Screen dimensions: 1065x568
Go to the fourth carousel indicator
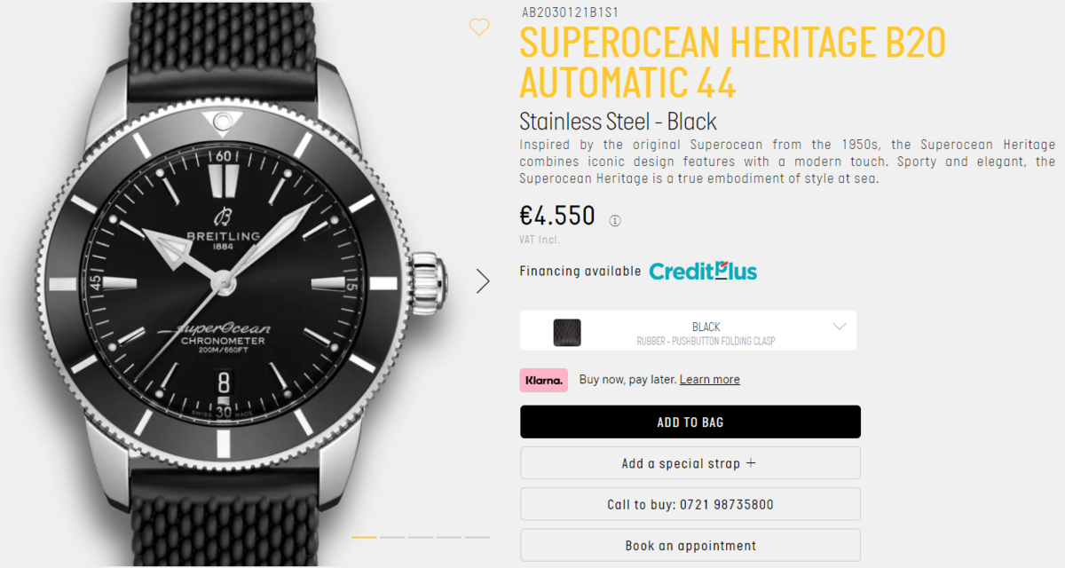tap(449, 537)
